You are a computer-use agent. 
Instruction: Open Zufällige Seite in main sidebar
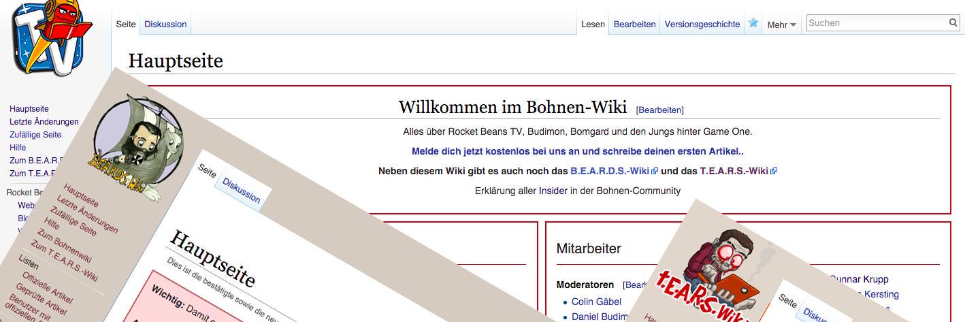point(35,135)
